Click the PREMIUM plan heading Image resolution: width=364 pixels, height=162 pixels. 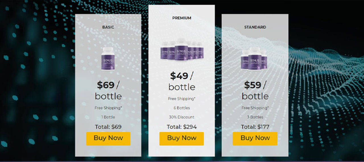182,18
